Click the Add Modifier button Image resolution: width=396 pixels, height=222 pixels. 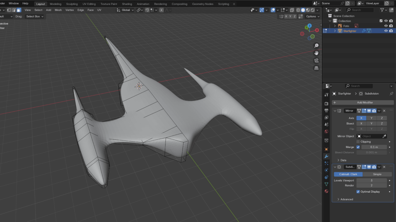tap(362, 102)
